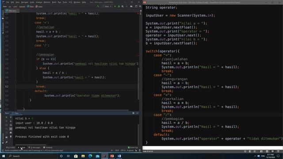Hide the Run tool window with minus icon
283x159 pixels.
tap(137, 113)
